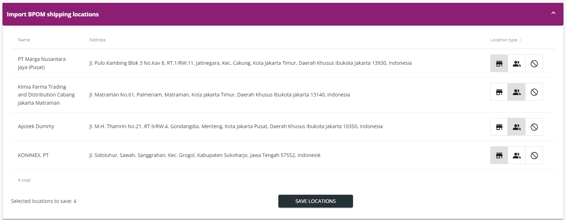The image size is (567, 220).
Task: Sort by Location type column
Action: point(506,40)
